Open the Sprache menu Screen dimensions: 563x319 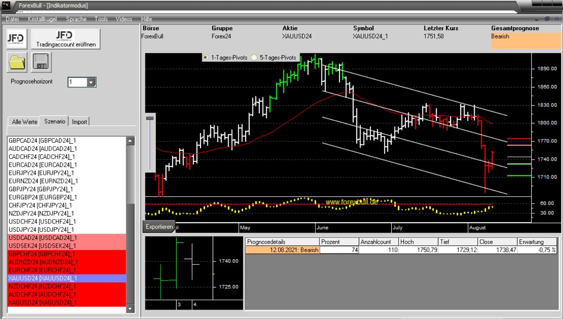click(x=76, y=19)
